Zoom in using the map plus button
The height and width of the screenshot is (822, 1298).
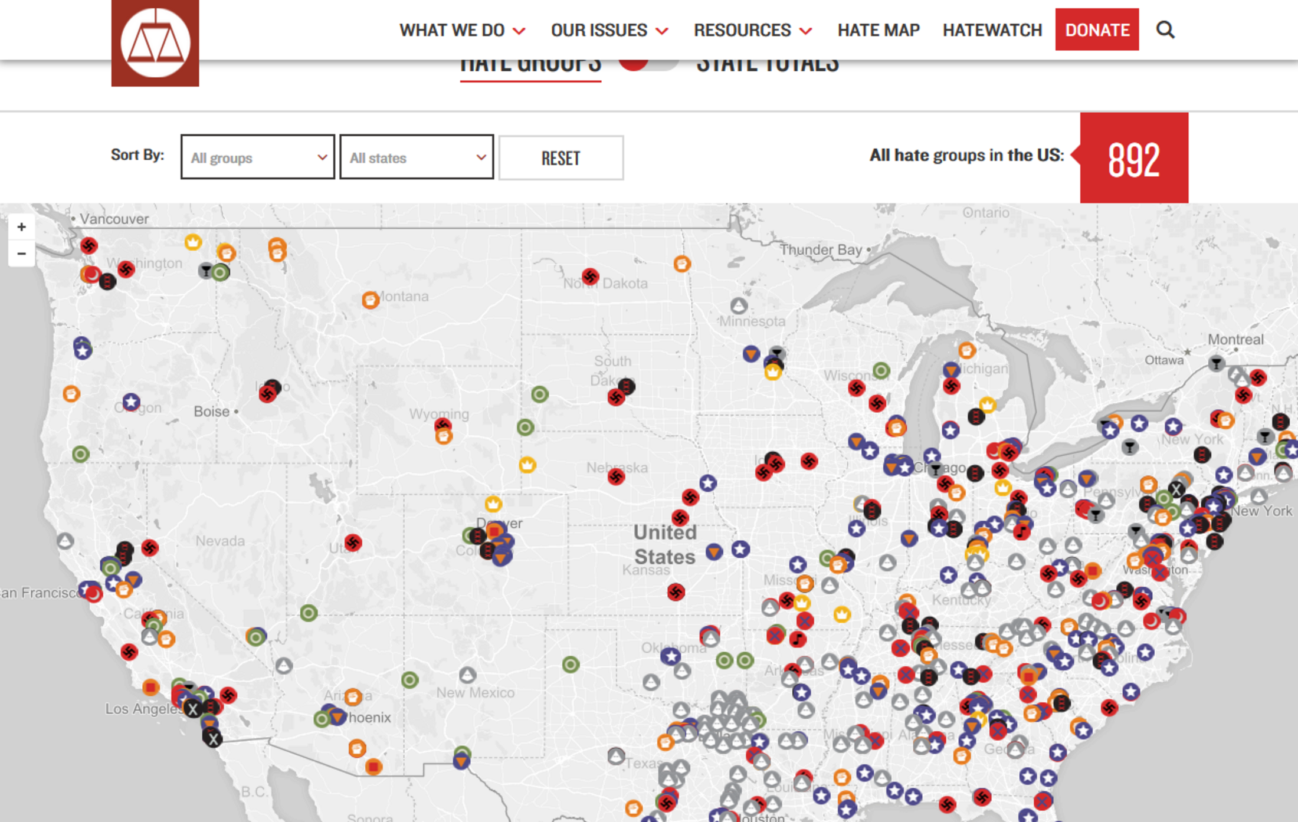22,227
